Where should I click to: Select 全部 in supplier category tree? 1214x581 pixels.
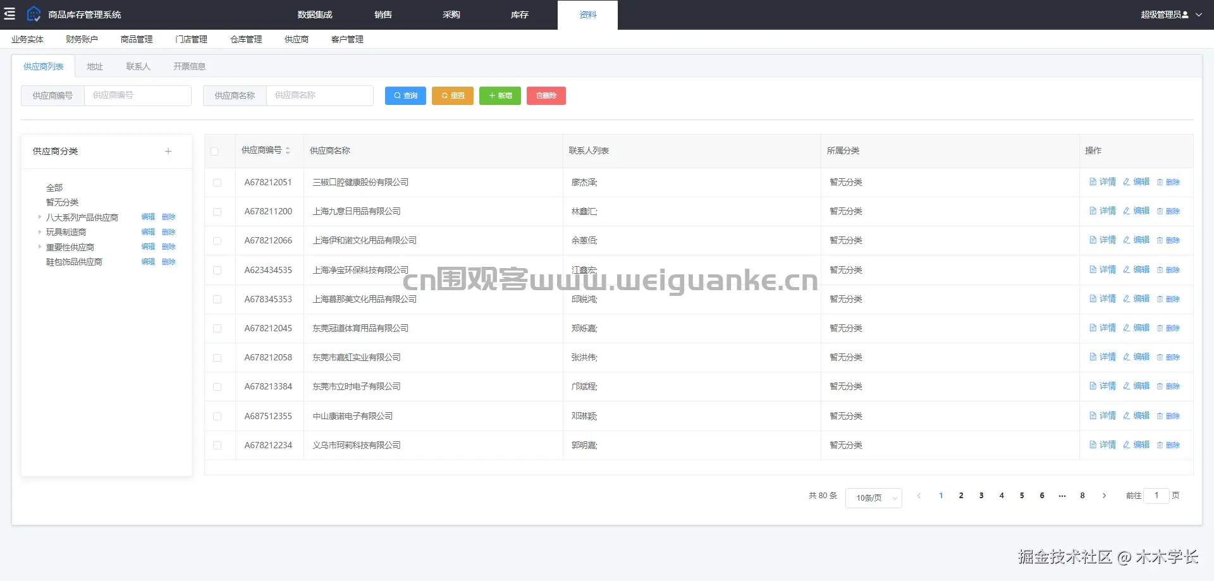coord(54,188)
